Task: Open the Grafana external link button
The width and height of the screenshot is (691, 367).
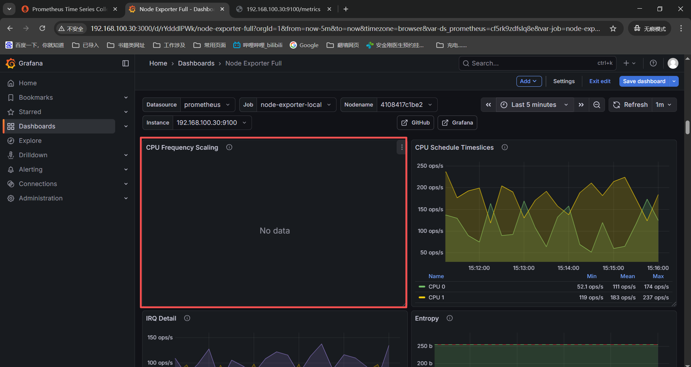Action: point(457,123)
